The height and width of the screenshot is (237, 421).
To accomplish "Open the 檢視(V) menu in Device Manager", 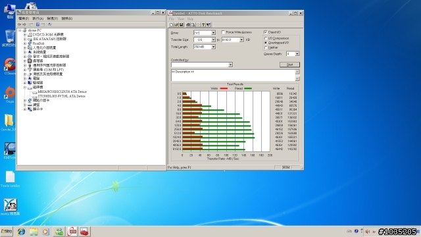I will click(x=53, y=18).
